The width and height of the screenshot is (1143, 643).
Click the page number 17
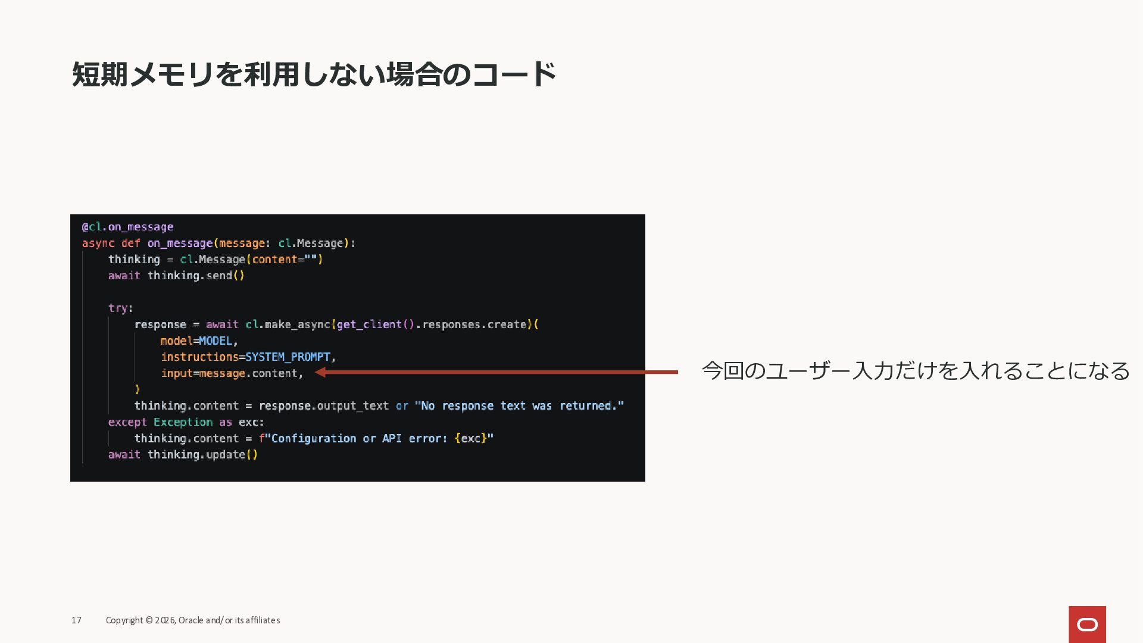click(76, 620)
